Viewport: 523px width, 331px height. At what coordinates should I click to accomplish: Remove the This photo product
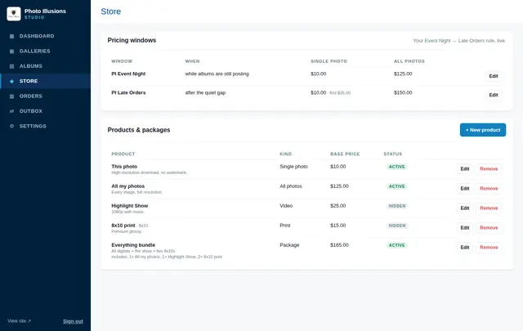[489, 169]
